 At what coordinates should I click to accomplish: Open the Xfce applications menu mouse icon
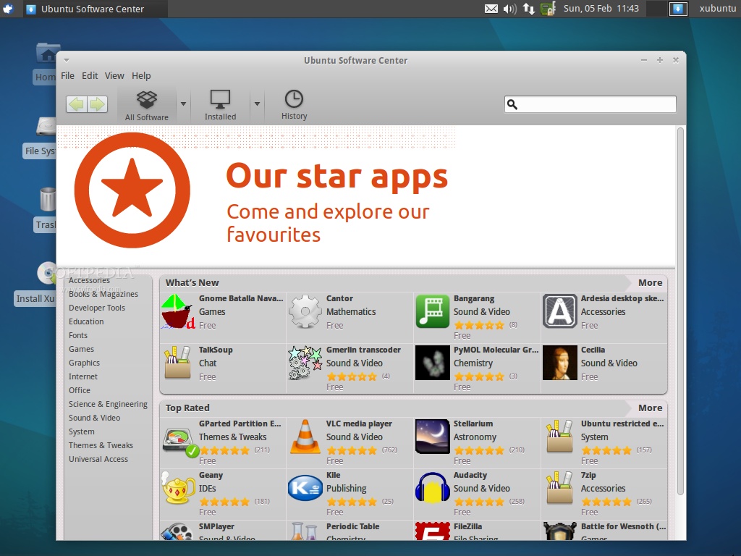pos(8,9)
